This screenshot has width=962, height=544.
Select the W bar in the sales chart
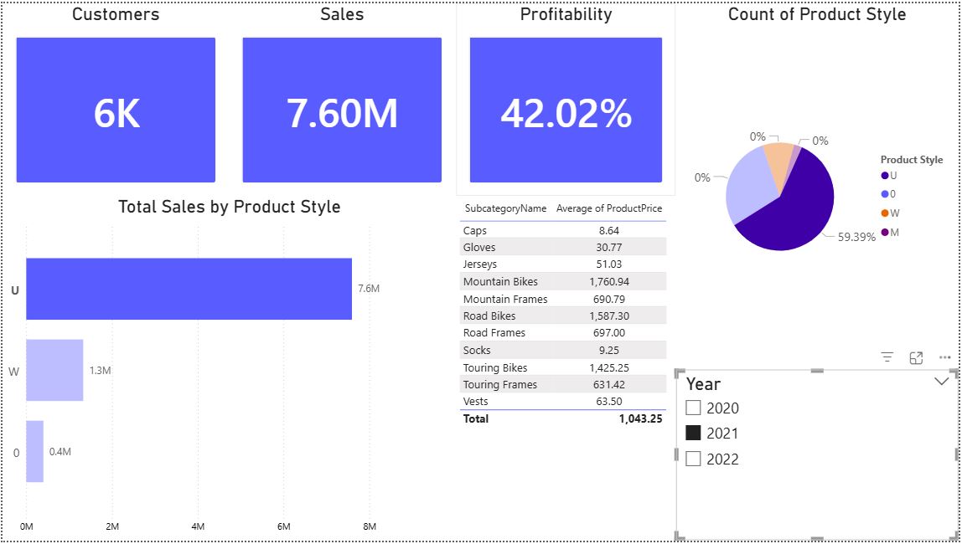click(x=54, y=370)
